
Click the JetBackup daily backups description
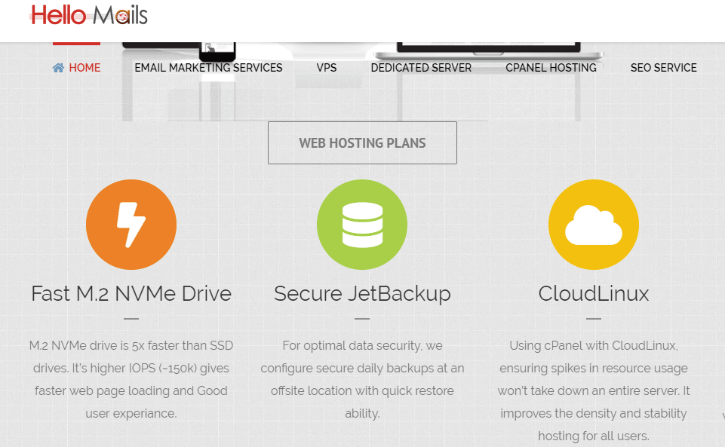tap(362, 379)
